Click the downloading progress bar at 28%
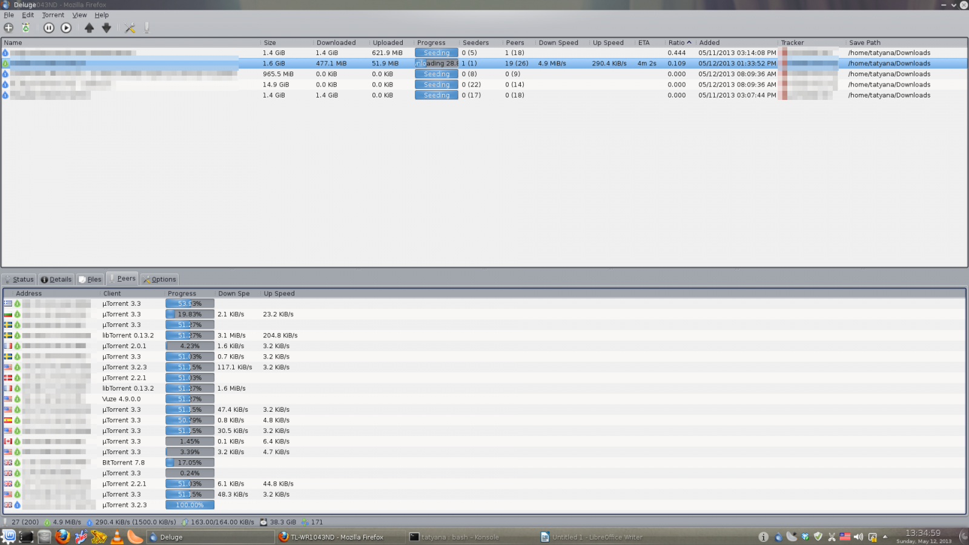This screenshot has height=545, width=969. [x=437, y=64]
